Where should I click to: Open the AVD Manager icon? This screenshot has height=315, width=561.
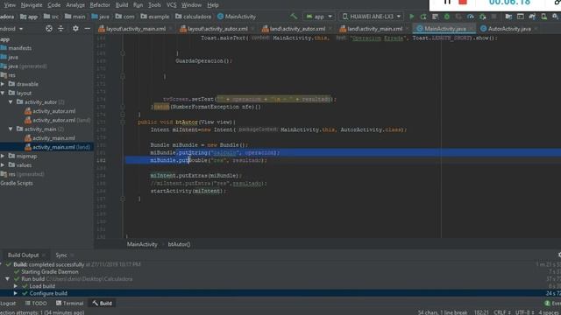tap(543, 17)
